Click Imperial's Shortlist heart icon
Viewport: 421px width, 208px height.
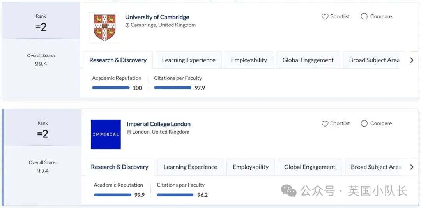click(x=325, y=123)
